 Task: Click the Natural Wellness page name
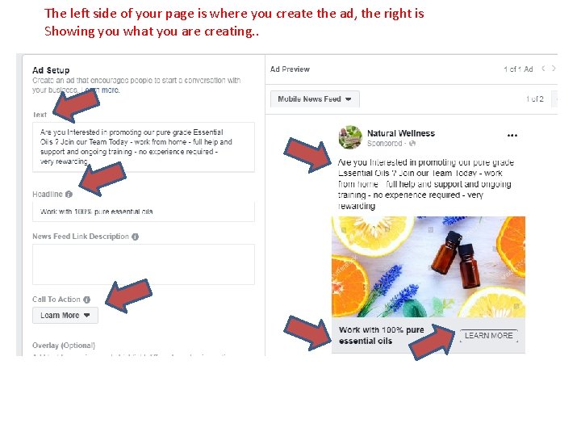click(x=401, y=133)
